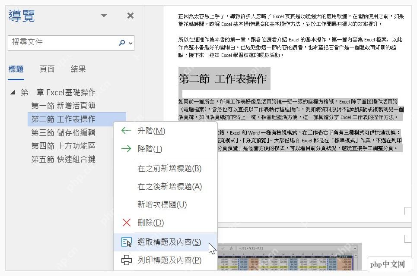The width and height of the screenshot is (417, 276).
Task: Choose 升階(M) from context menu
Action: [165, 131]
